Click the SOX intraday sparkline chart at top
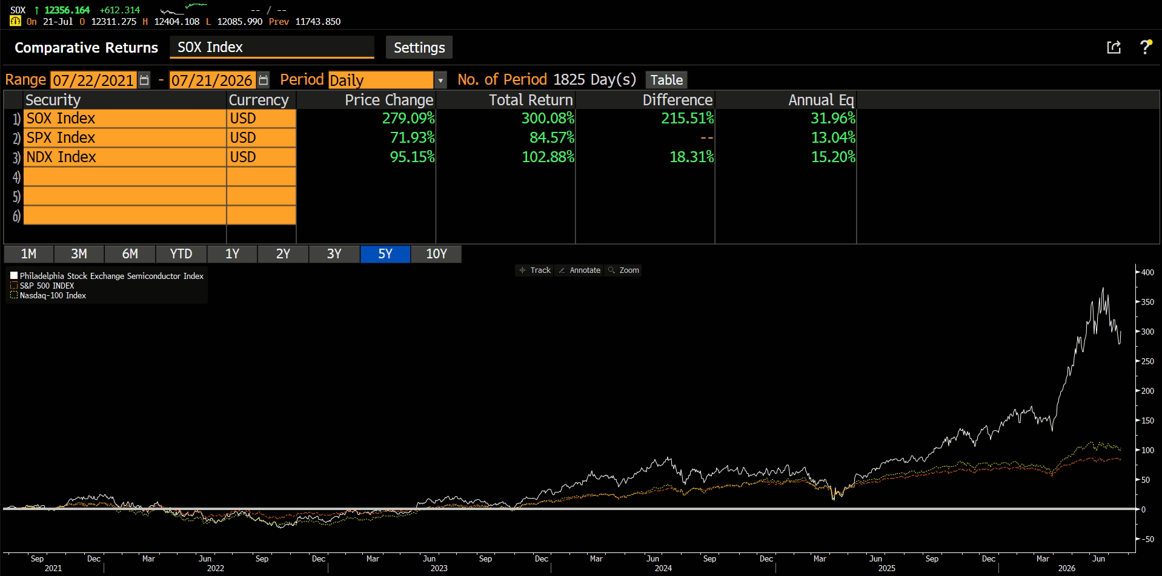Viewport: 1162px width, 576px height. (x=184, y=9)
